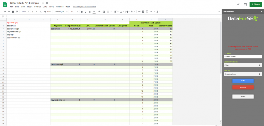Open the Edit menu
264x126 pixels.
(x=17, y=7)
